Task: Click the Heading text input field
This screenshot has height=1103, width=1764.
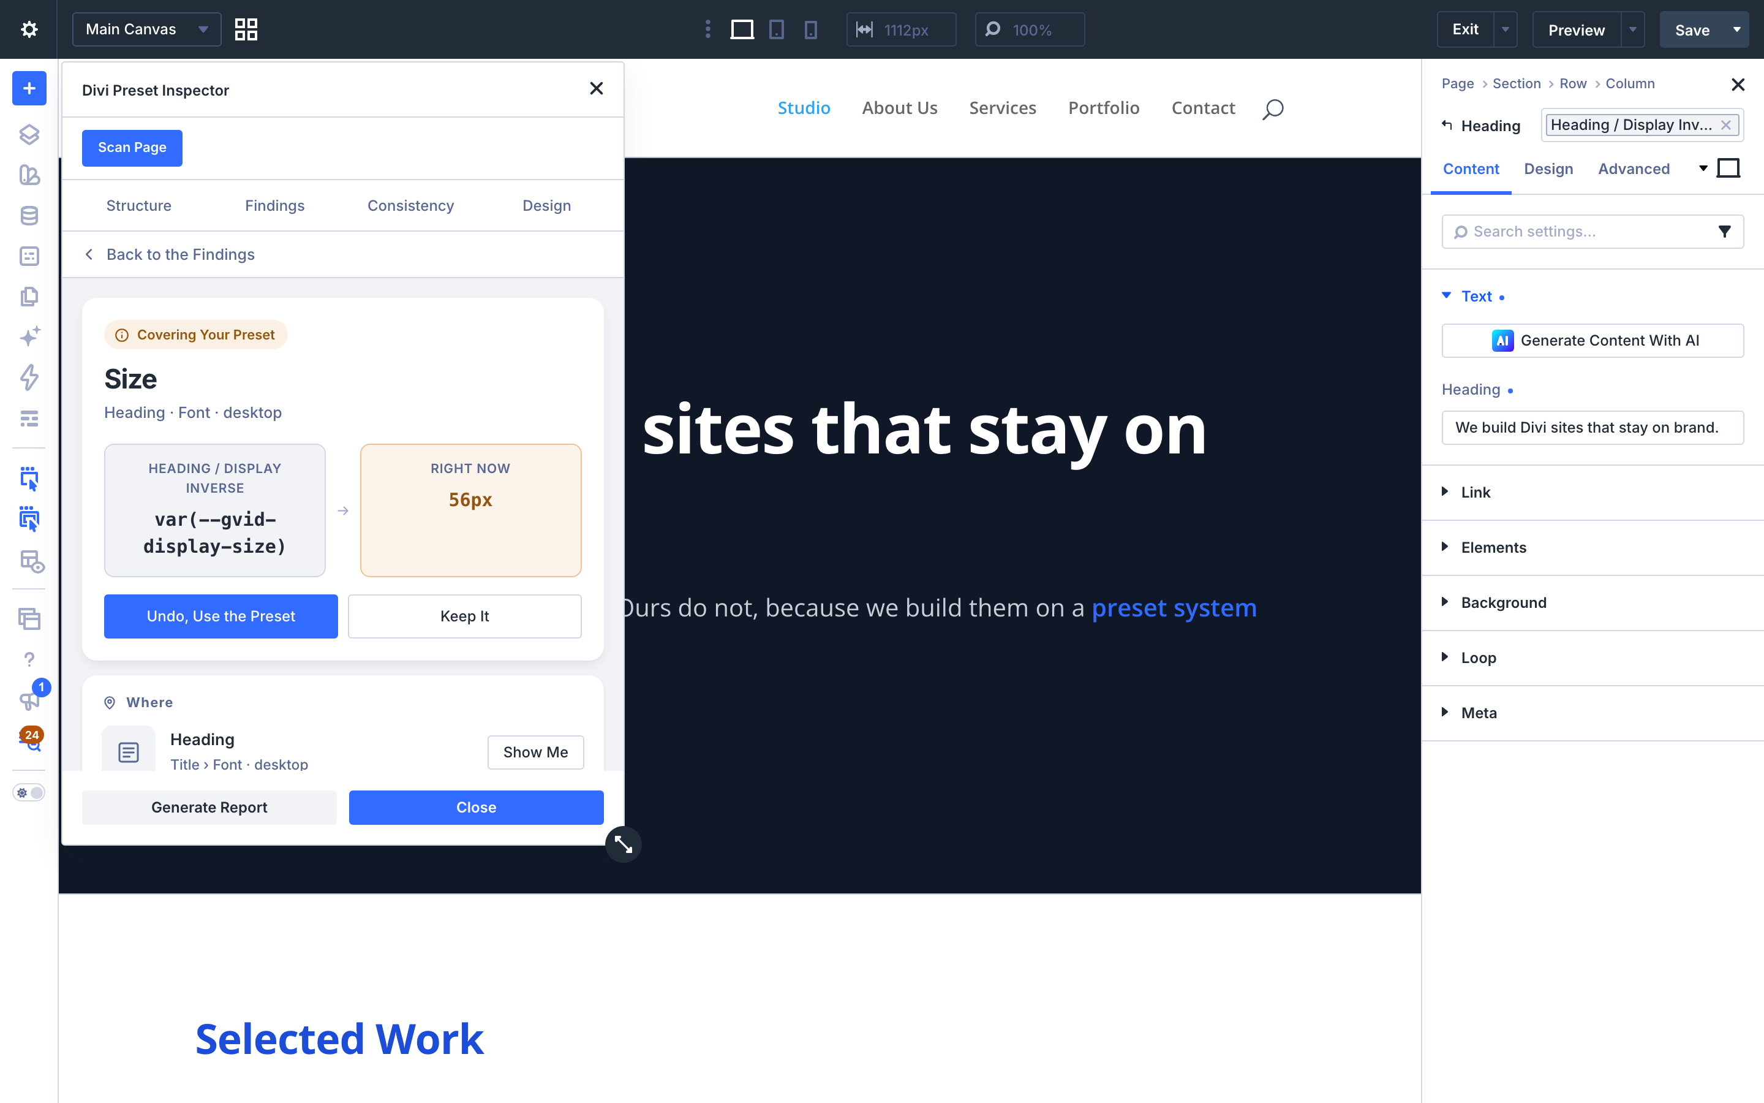Action: 1593,428
